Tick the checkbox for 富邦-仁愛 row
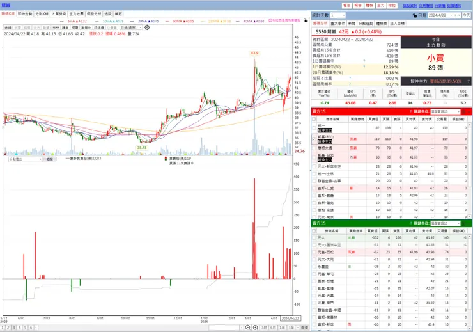 coord(314,188)
